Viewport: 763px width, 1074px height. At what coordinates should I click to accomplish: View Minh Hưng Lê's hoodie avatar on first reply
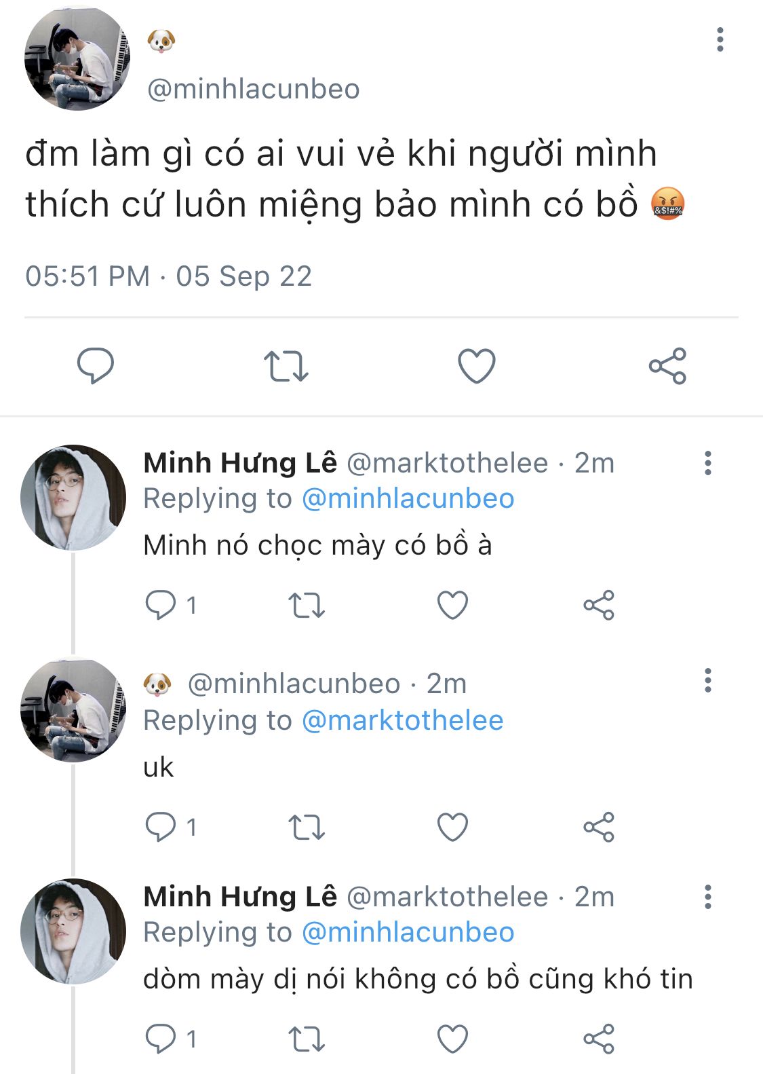pyautogui.click(x=73, y=498)
